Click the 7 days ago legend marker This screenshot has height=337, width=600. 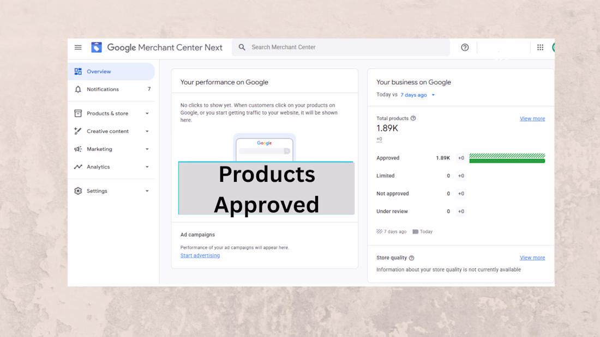pyautogui.click(x=379, y=231)
